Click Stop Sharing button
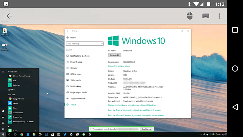 [146, 129]
